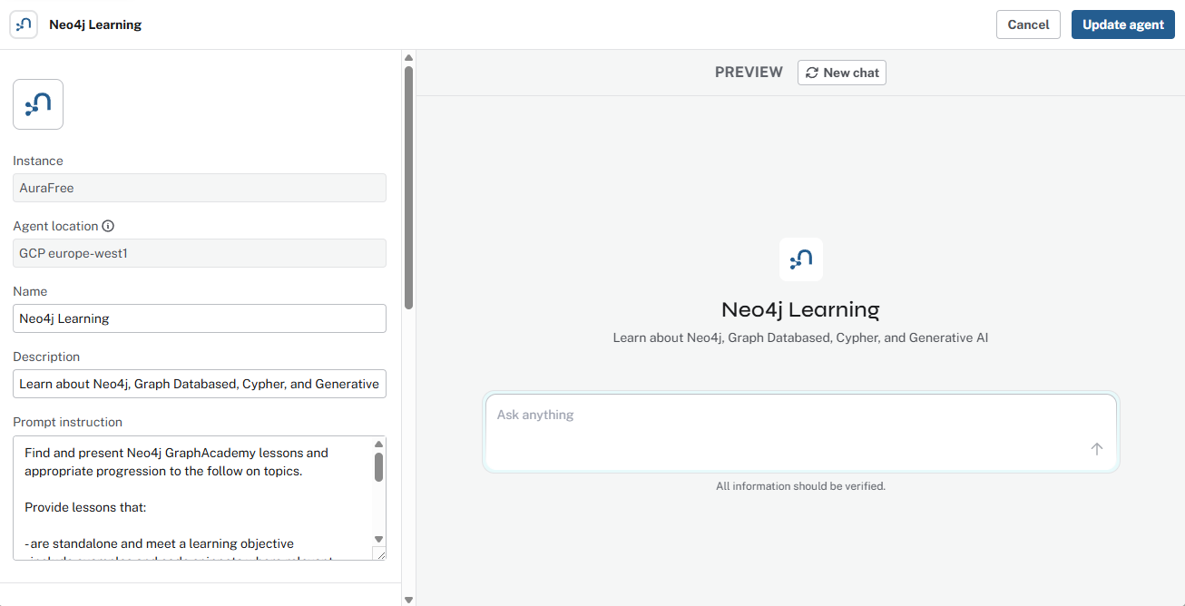Viewport: 1185px width, 606px height.
Task: Click inside the Name input field
Action: tap(200, 318)
